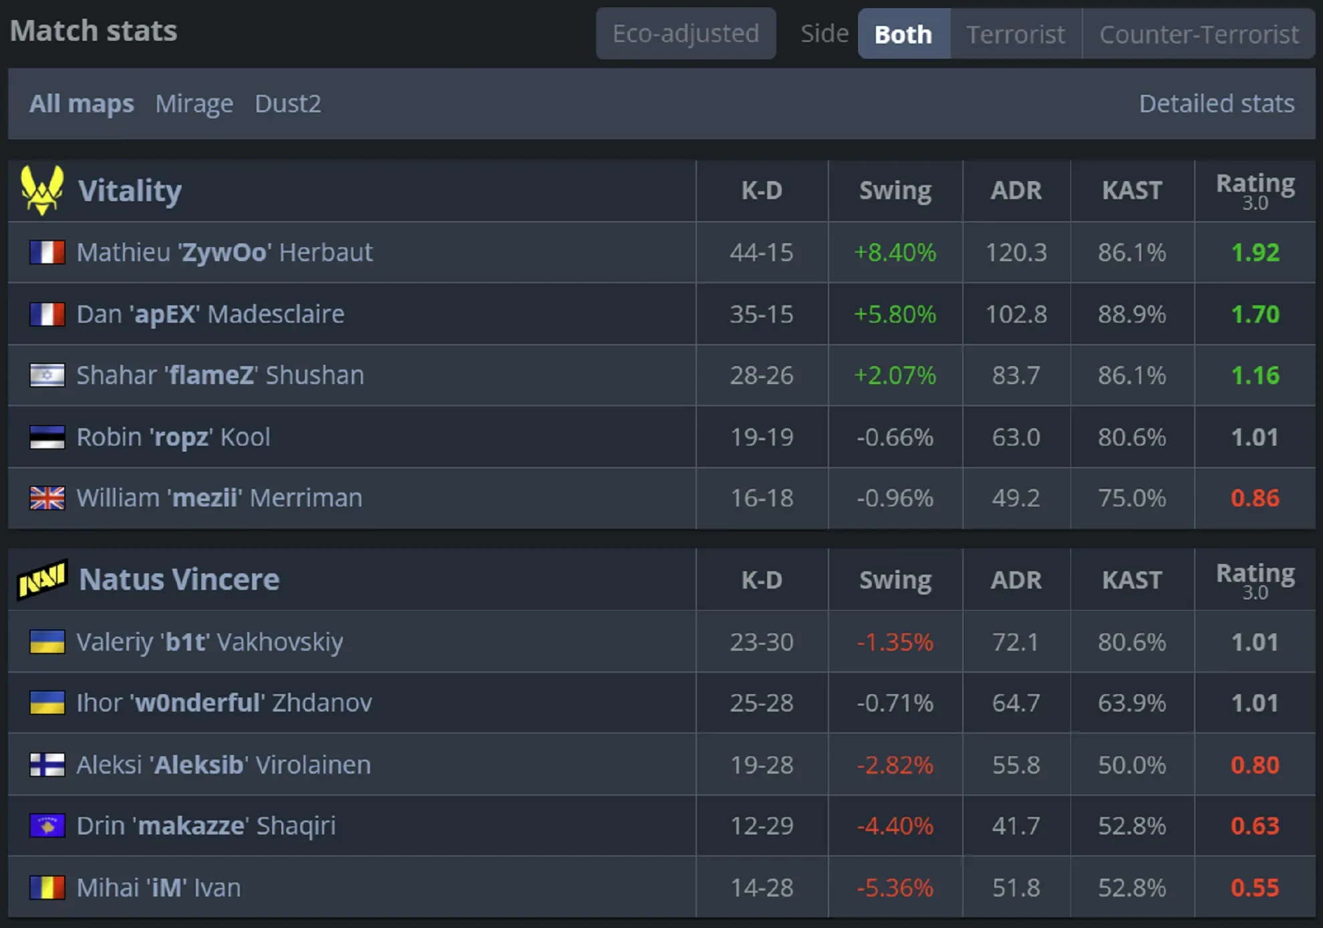Open Valeriy 'b1t' Vakhovskiy's player profile
Viewport: 1323px width, 928px height.
[x=210, y=642]
